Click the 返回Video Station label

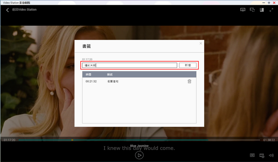tap(24, 10)
